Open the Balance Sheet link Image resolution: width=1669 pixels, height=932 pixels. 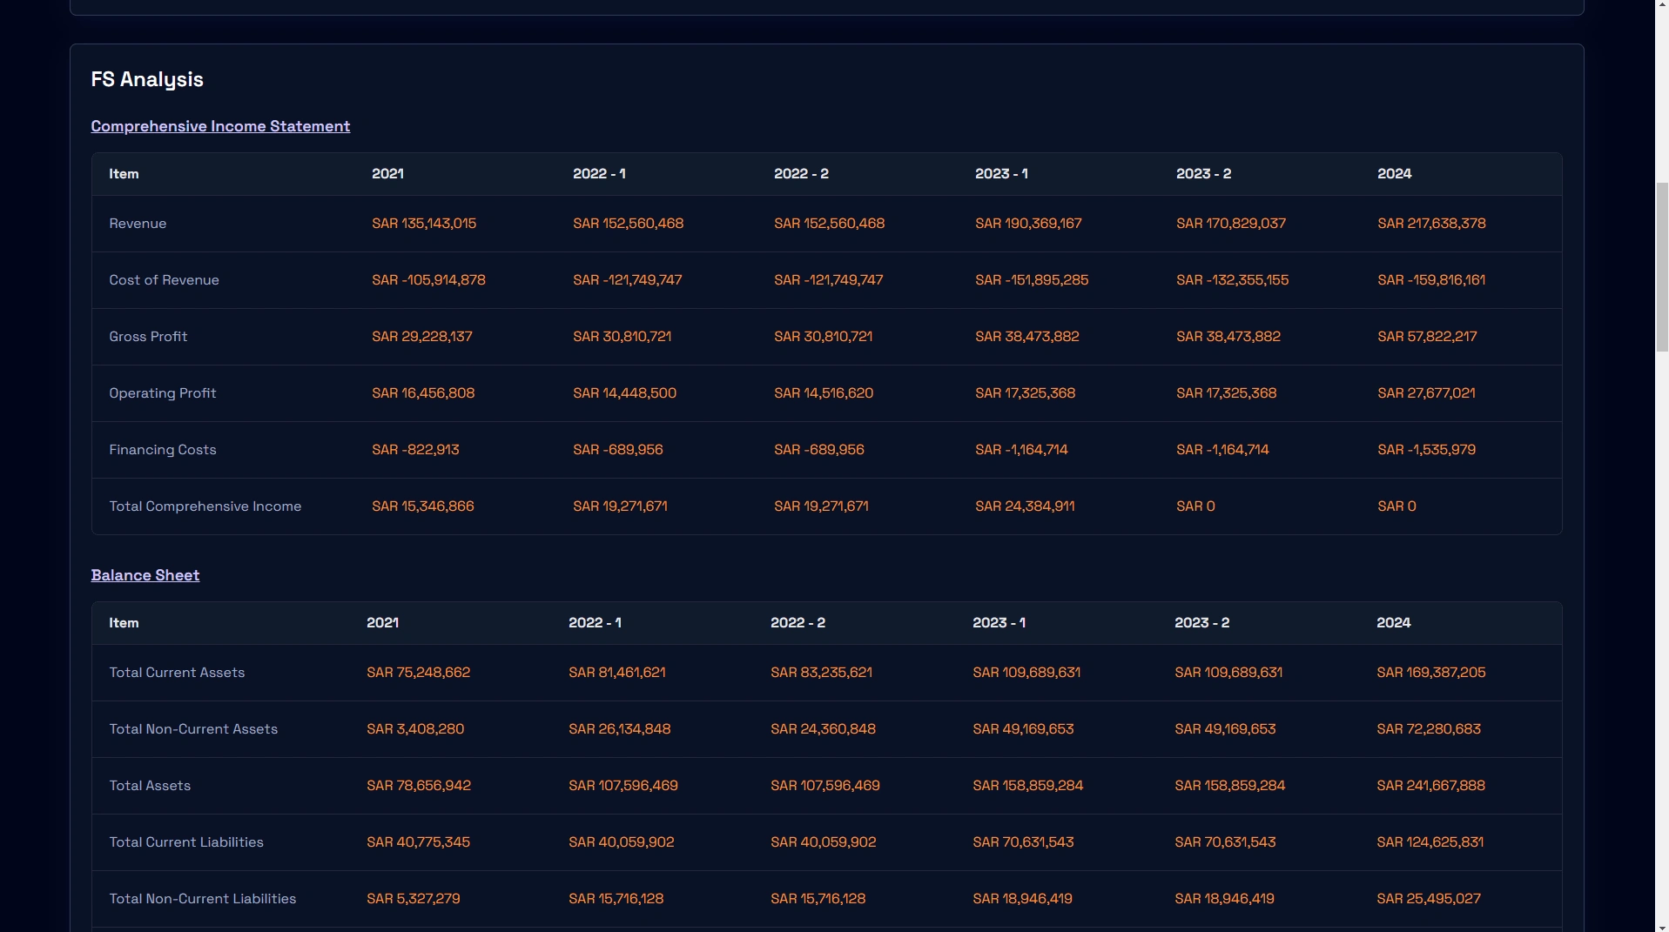[x=145, y=575]
